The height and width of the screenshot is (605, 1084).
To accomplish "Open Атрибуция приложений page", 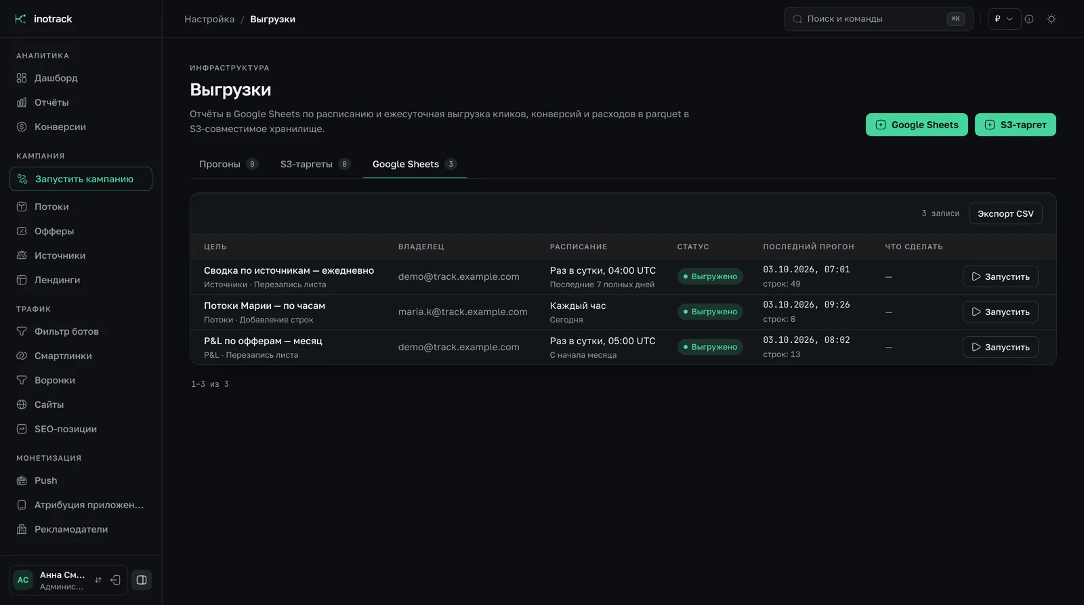I will 81,505.
